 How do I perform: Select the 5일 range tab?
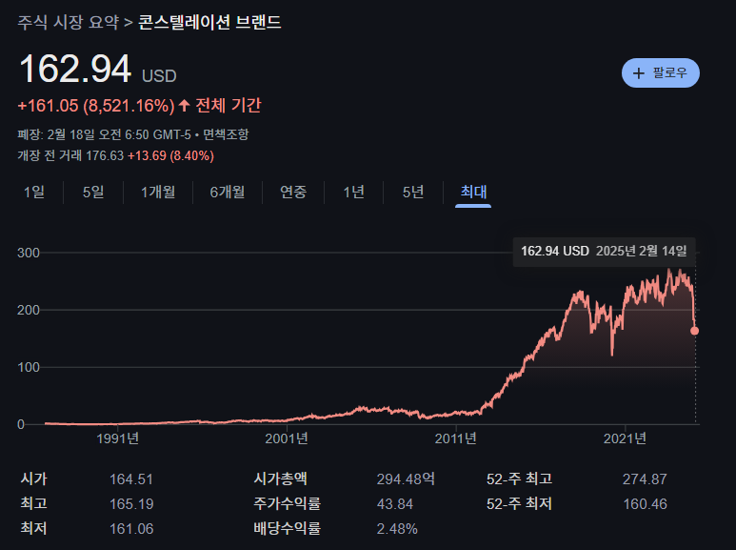click(x=93, y=192)
